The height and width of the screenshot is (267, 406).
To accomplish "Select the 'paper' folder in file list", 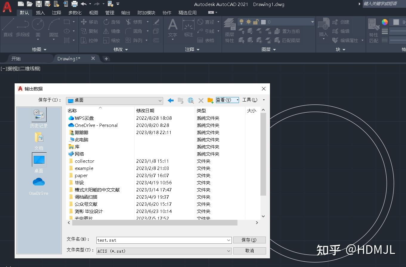I will 81,176.
